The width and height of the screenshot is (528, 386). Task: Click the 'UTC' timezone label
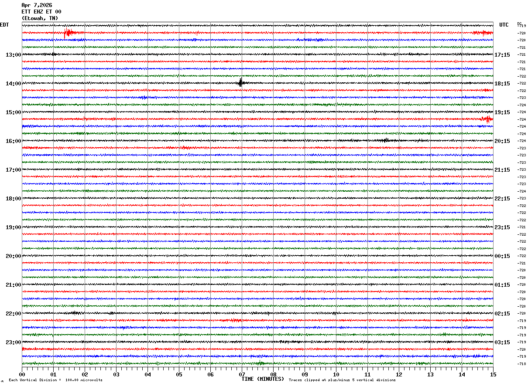click(504, 25)
